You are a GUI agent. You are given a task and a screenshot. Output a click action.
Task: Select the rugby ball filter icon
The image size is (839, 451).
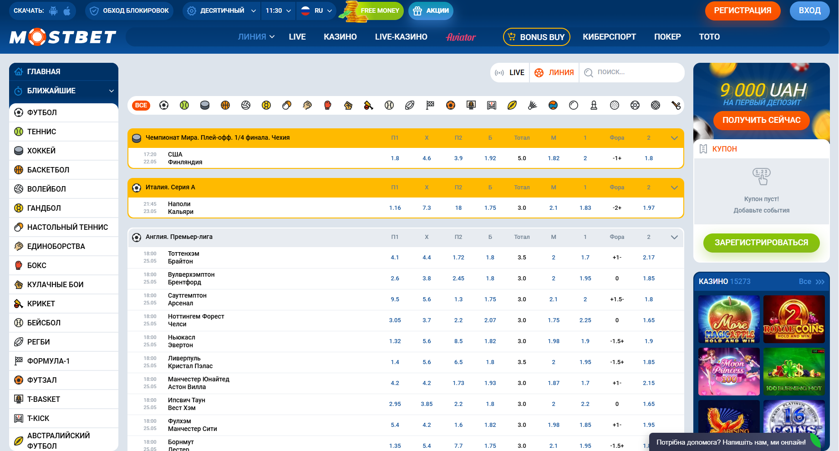point(410,105)
